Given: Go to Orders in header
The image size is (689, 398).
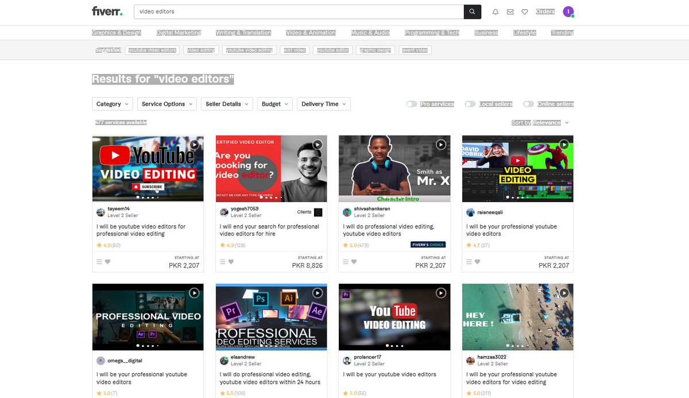Looking at the screenshot, I should point(545,11).
